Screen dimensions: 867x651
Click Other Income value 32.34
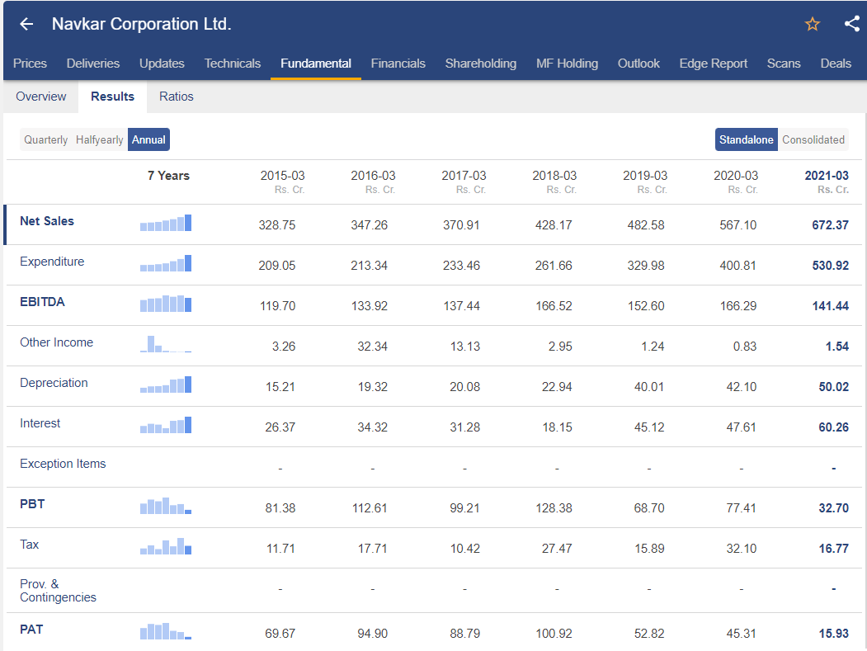372,347
